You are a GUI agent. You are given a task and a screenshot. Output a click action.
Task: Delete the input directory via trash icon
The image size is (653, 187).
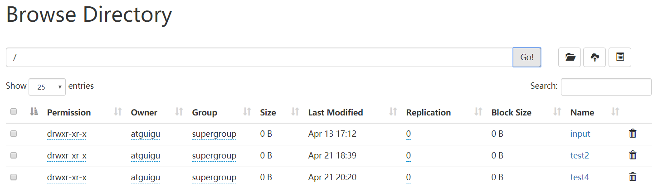[x=633, y=134]
